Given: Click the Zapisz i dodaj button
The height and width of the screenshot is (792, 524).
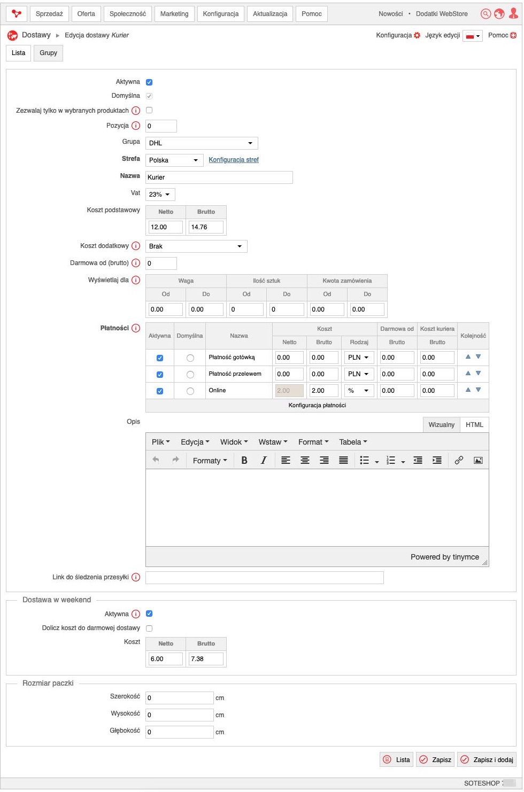Looking at the screenshot, I should coord(487,759).
